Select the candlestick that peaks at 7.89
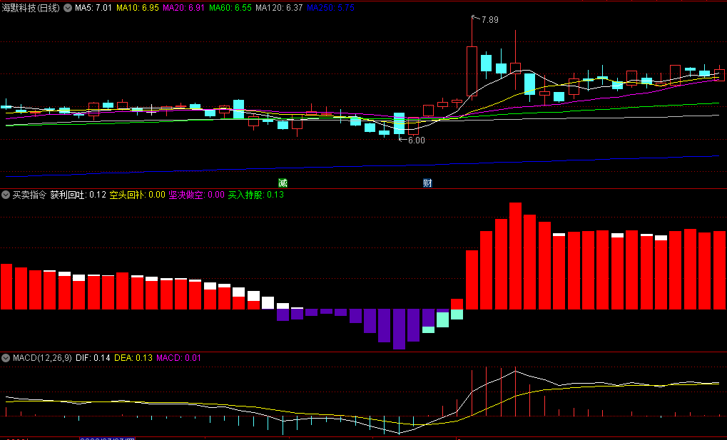The image size is (727, 440). pyautogui.click(x=472, y=71)
